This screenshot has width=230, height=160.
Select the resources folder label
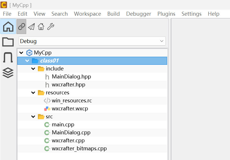[57, 93]
